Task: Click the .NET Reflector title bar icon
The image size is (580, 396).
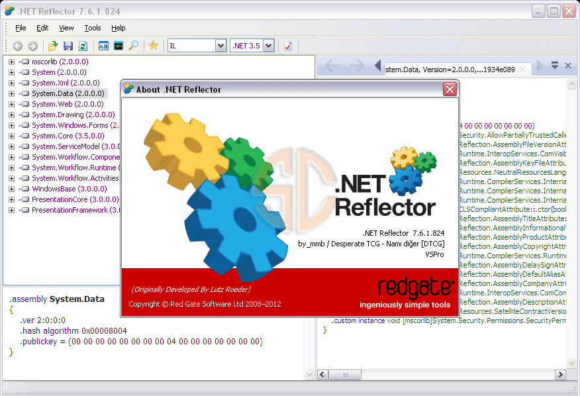Action: 10,11
